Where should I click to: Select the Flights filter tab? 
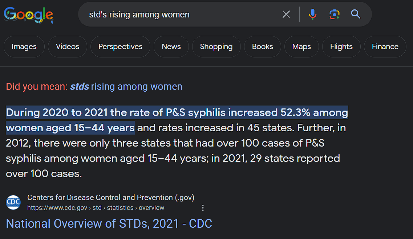[341, 47]
